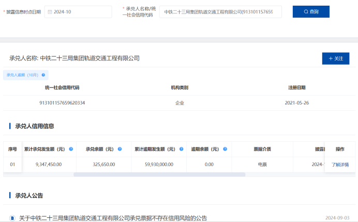Select the registration date 2021-05-26

coord(297,103)
